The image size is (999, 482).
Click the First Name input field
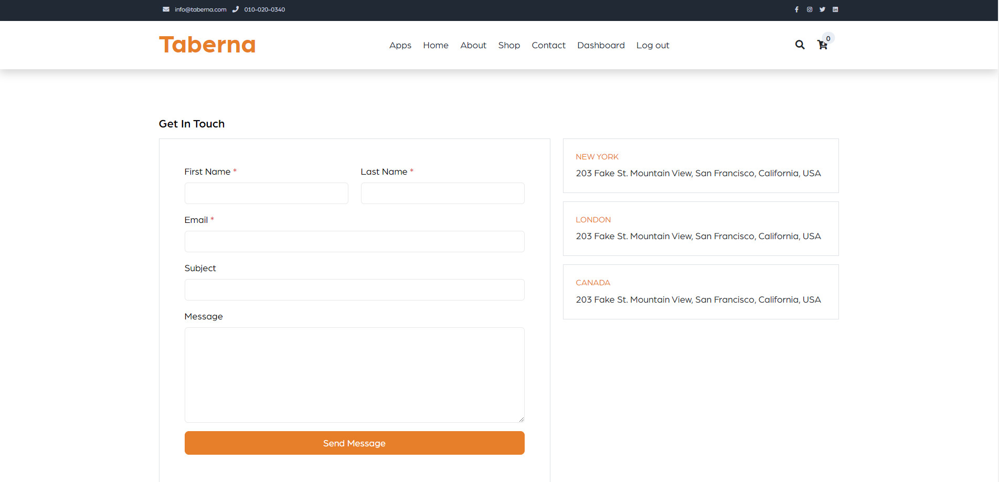point(266,193)
